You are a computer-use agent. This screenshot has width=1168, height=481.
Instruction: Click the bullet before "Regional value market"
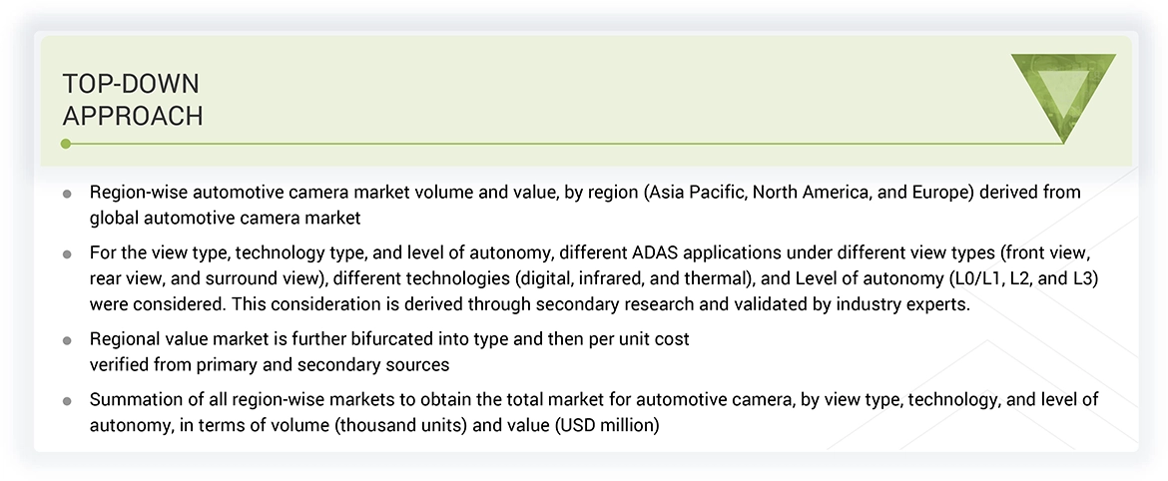click(67, 341)
